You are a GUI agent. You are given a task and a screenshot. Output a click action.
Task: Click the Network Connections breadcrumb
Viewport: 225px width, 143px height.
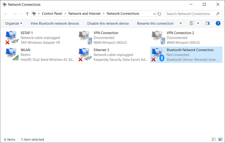[123, 14]
